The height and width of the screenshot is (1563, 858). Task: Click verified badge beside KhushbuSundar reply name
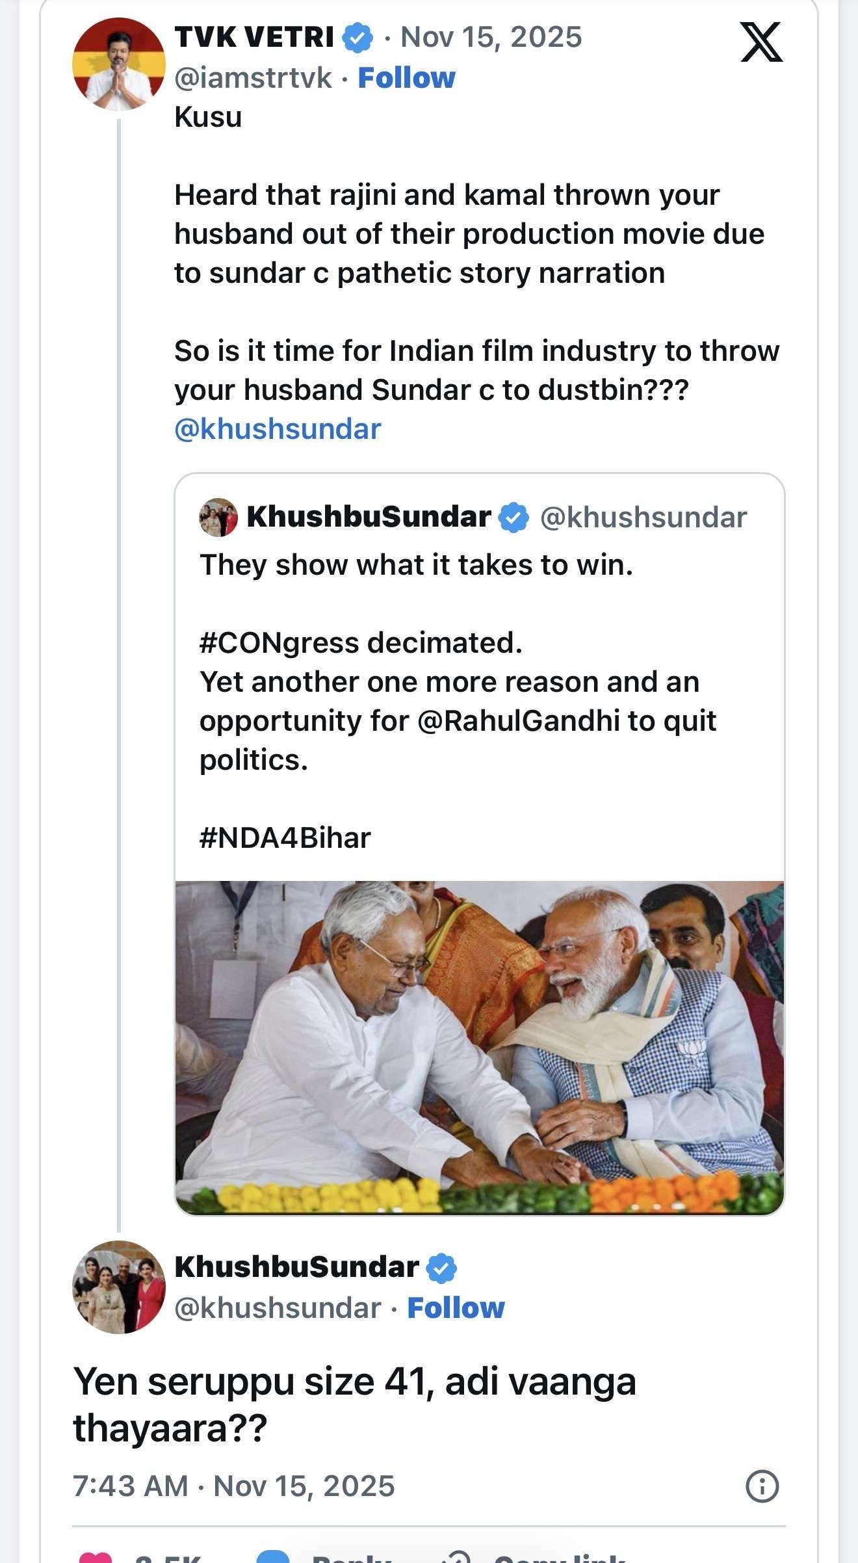click(441, 1268)
